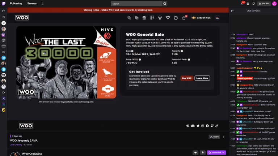The height and width of the screenshot is (156, 278).
Task: Click the WOO logo in site header
Action: (22, 18)
